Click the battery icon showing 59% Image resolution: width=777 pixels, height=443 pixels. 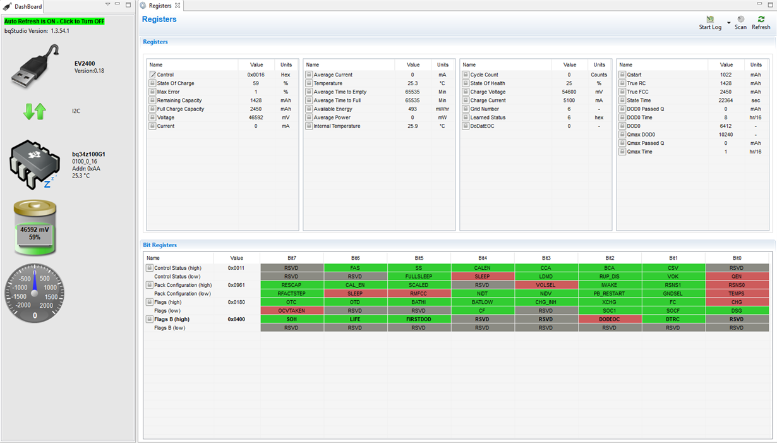pyautogui.click(x=35, y=228)
